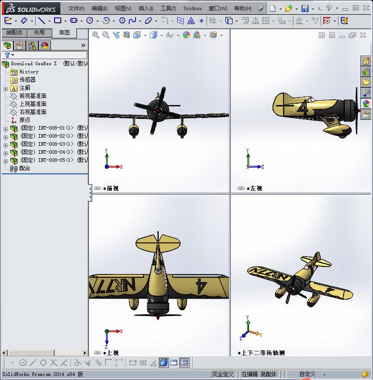Open the Rectangle tool dropdown arrow

point(65,21)
